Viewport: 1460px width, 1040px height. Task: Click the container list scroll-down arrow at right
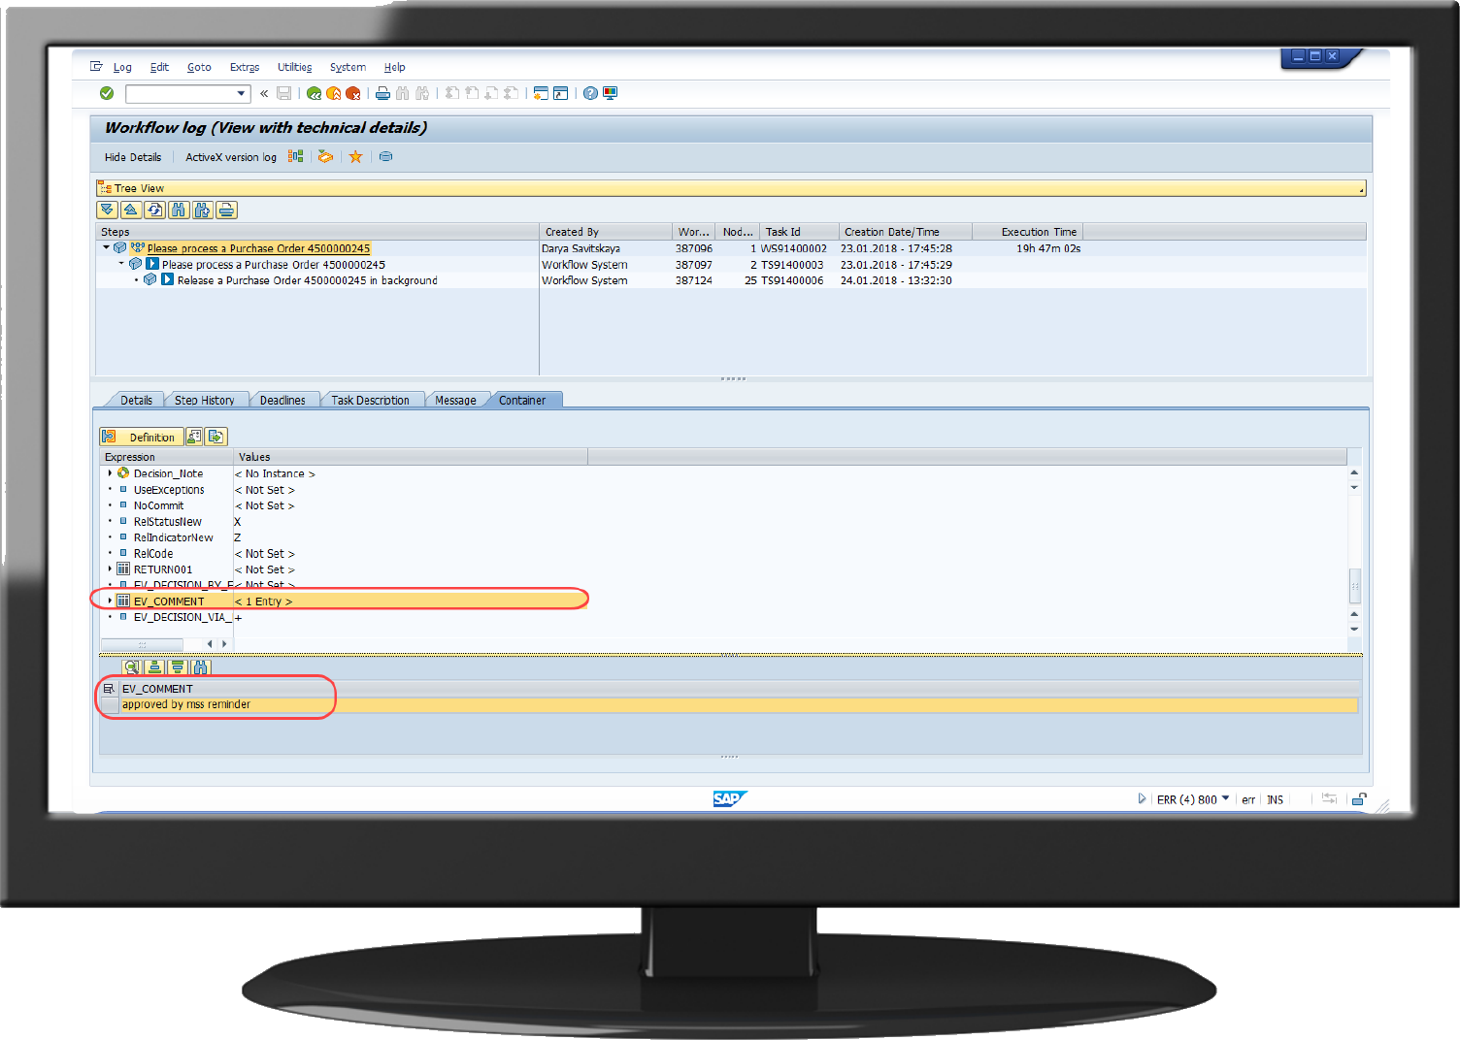[x=1354, y=629]
